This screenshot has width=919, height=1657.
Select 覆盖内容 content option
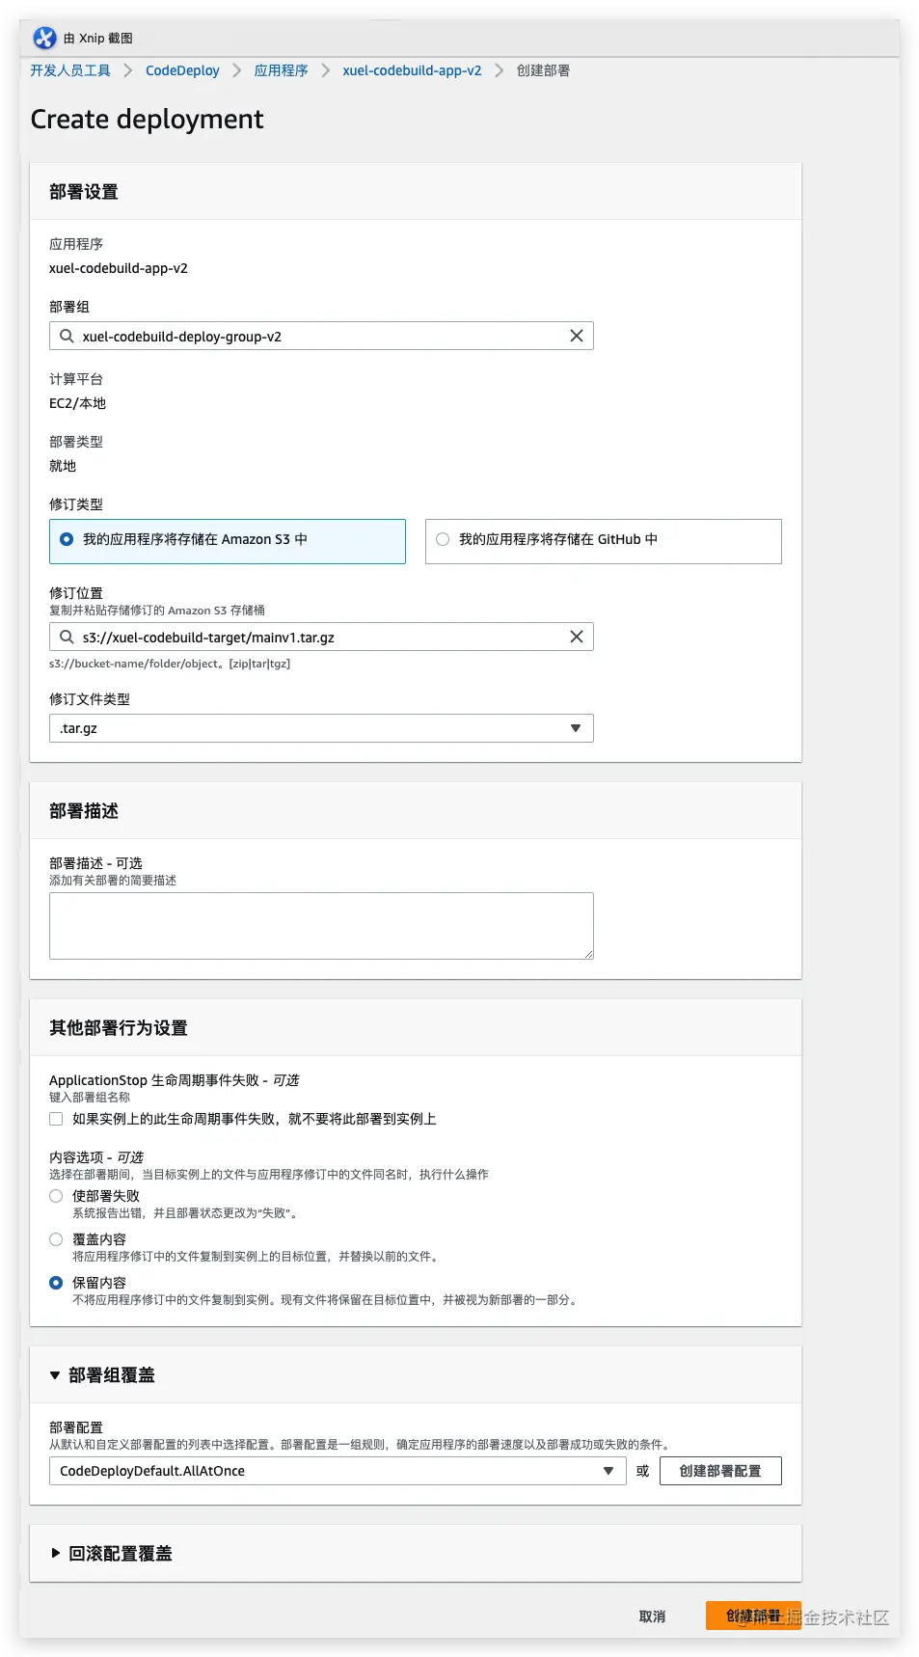tap(56, 1239)
